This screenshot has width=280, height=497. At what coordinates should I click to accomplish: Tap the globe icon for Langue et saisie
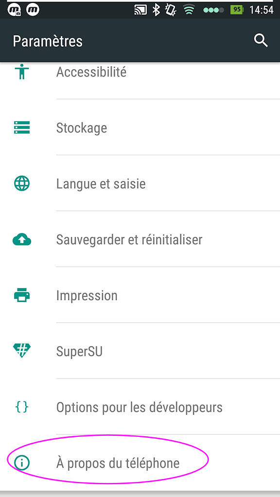[x=22, y=183]
